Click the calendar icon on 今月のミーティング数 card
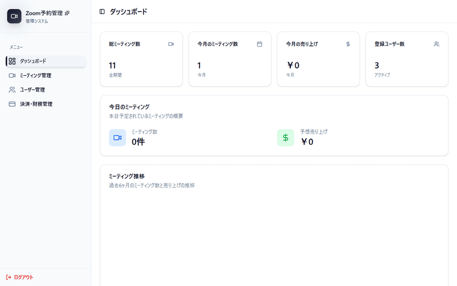 [259, 44]
